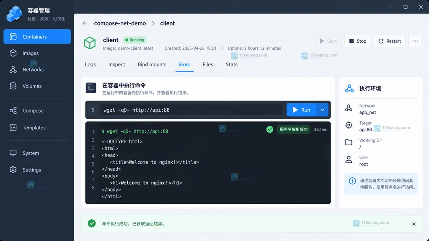Click the green success check icon in output
429x241 pixels.
(x=270, y=129)
